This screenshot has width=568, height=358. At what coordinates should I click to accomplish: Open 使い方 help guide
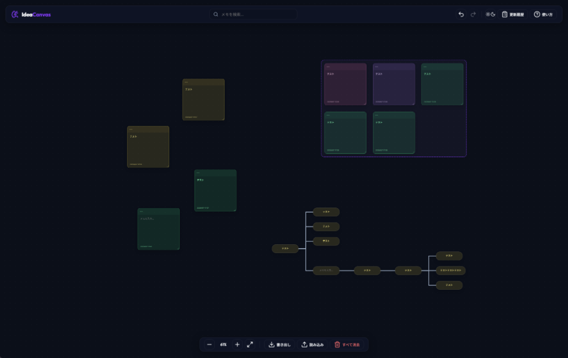[x=544, y=14]
